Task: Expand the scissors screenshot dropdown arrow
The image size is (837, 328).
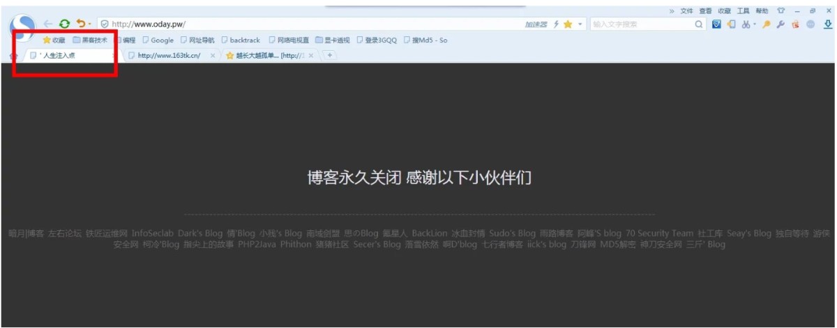Action: coord(754,24)
